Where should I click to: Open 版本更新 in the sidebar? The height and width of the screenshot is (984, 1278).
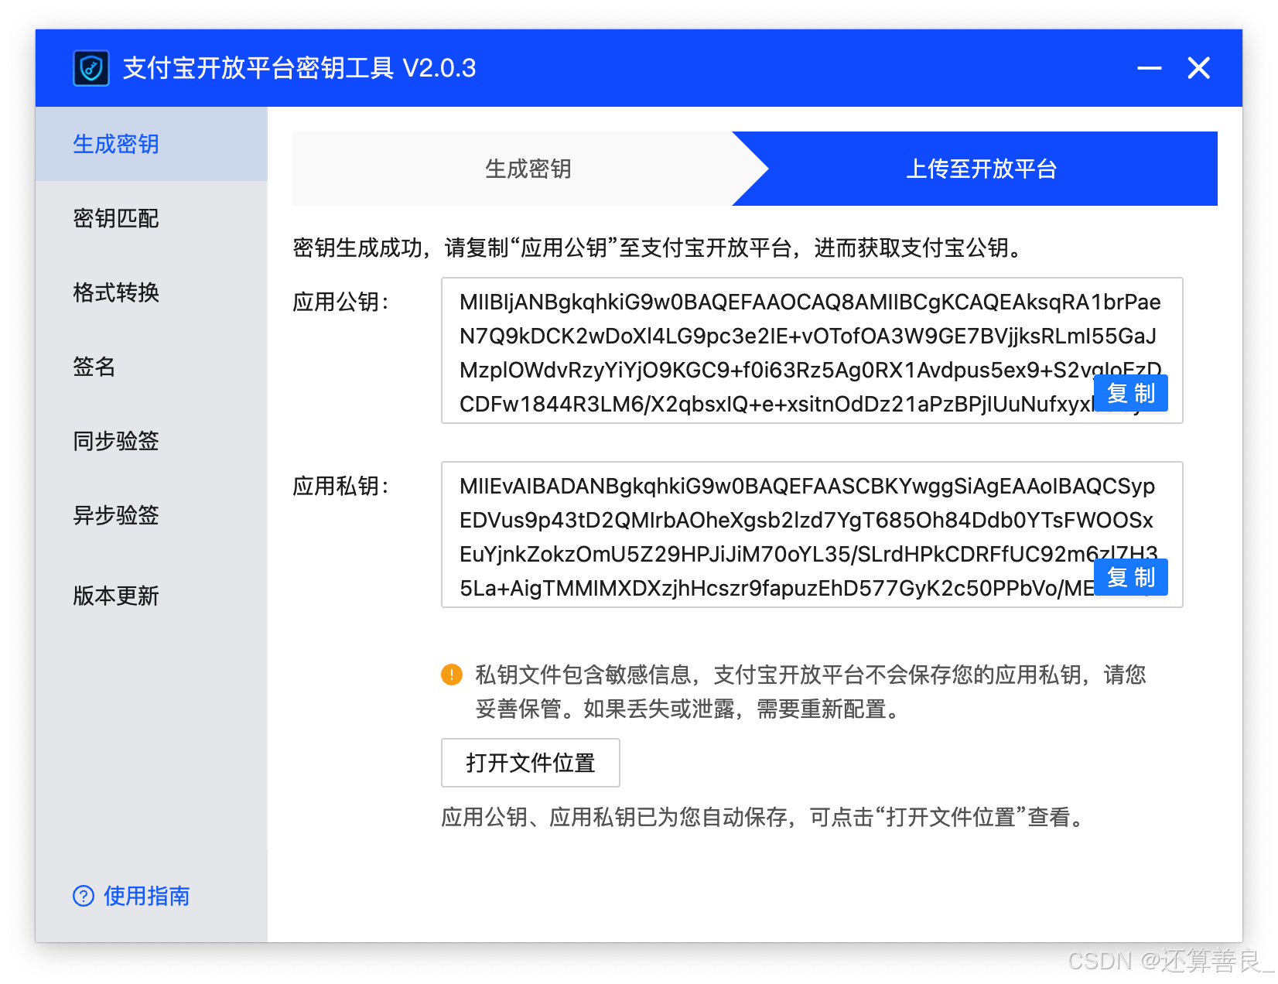[x=152, y=596]
